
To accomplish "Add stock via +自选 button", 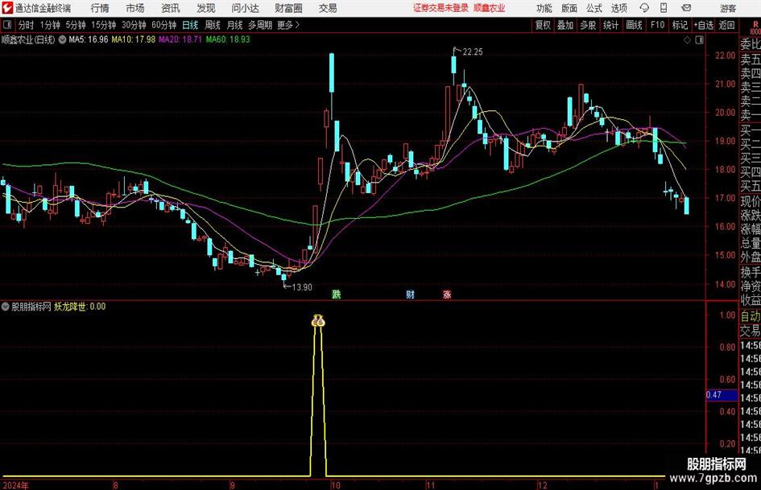I will 704,25.
